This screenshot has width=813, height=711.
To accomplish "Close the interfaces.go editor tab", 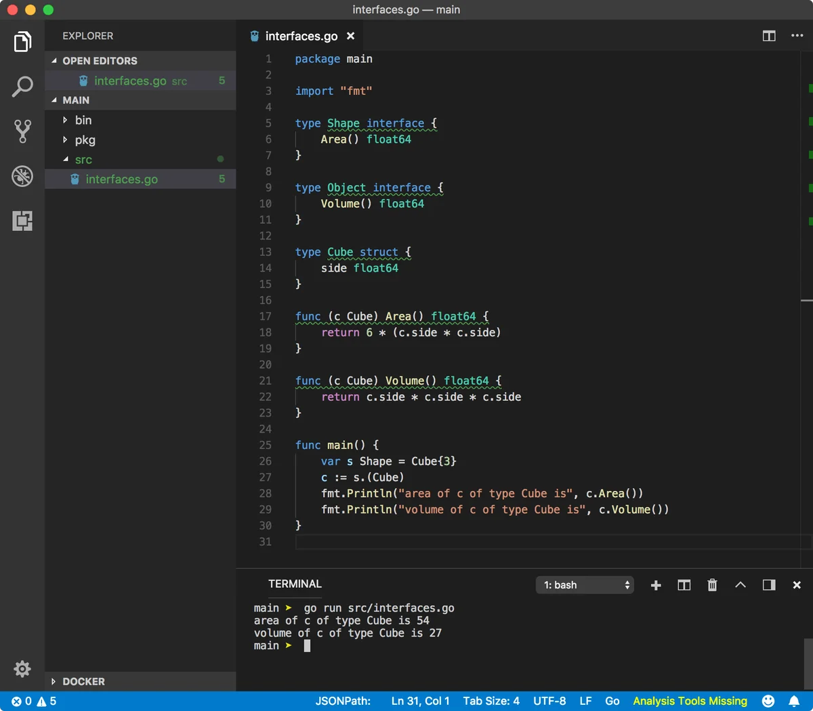I will (x=350, y=36).
